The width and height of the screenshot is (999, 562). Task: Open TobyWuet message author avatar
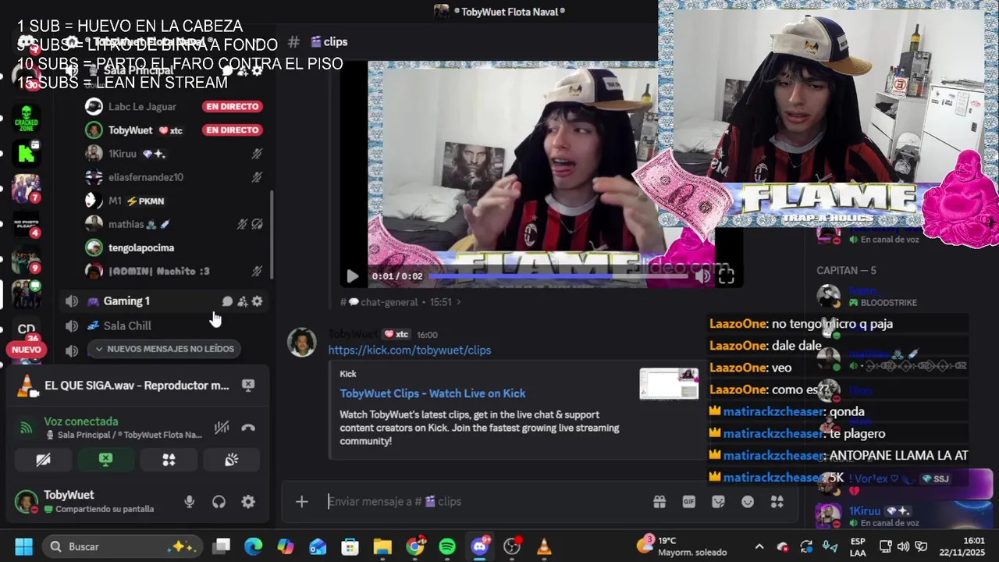pyautogui.click(x=302, y=343)
